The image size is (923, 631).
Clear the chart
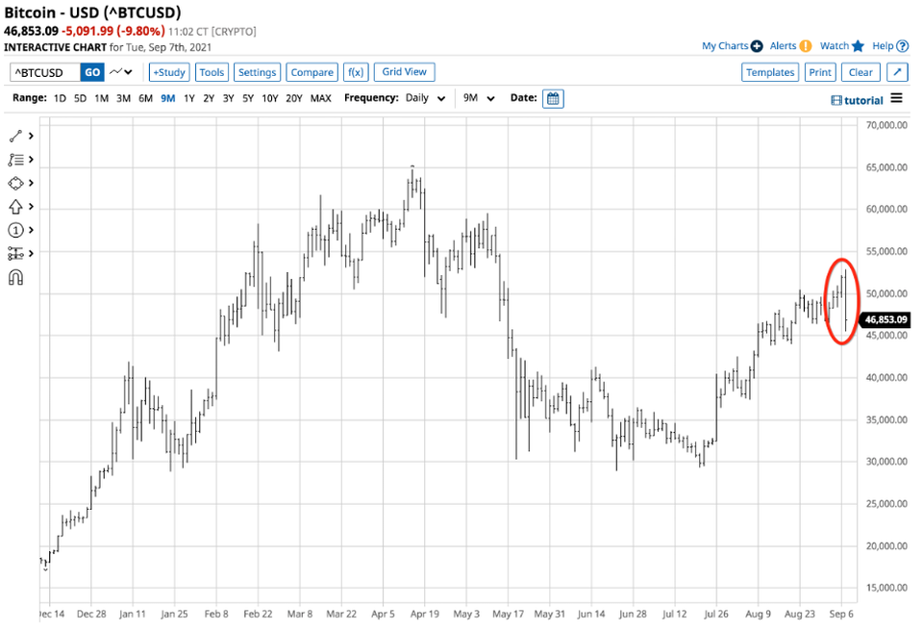tap(861, 72)
